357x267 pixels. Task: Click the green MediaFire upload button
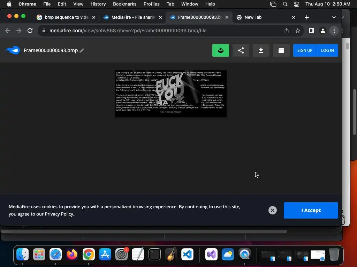point(220,50)
